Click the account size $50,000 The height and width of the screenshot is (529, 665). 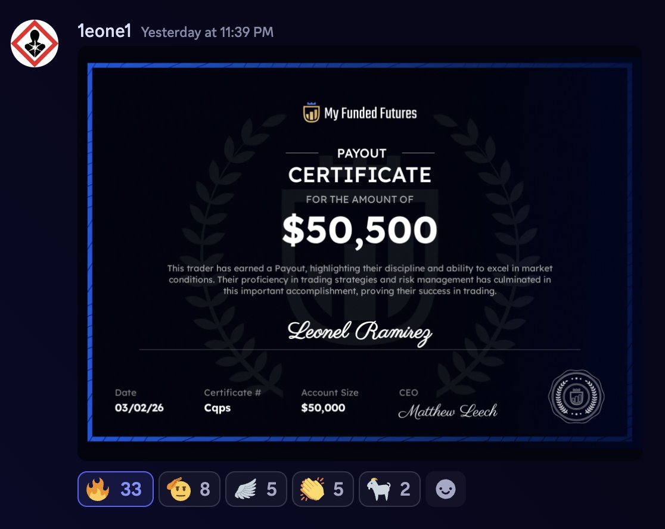[323, 407]
